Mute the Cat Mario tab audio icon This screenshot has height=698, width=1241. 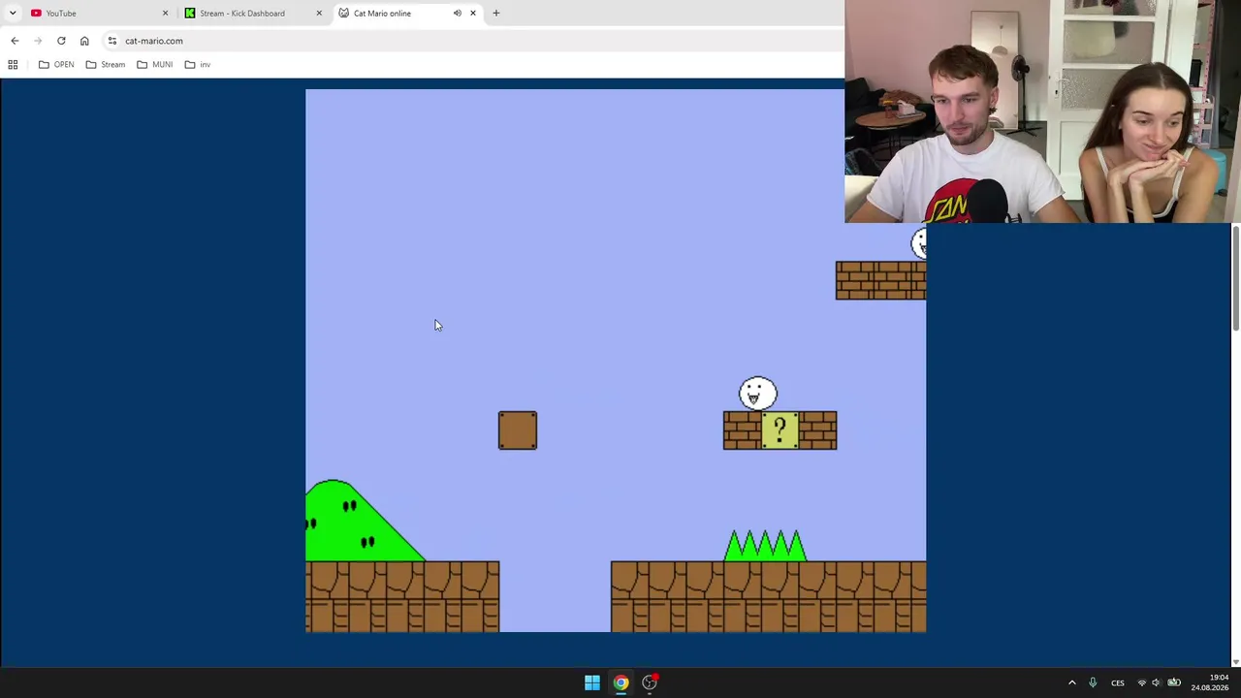458,14
